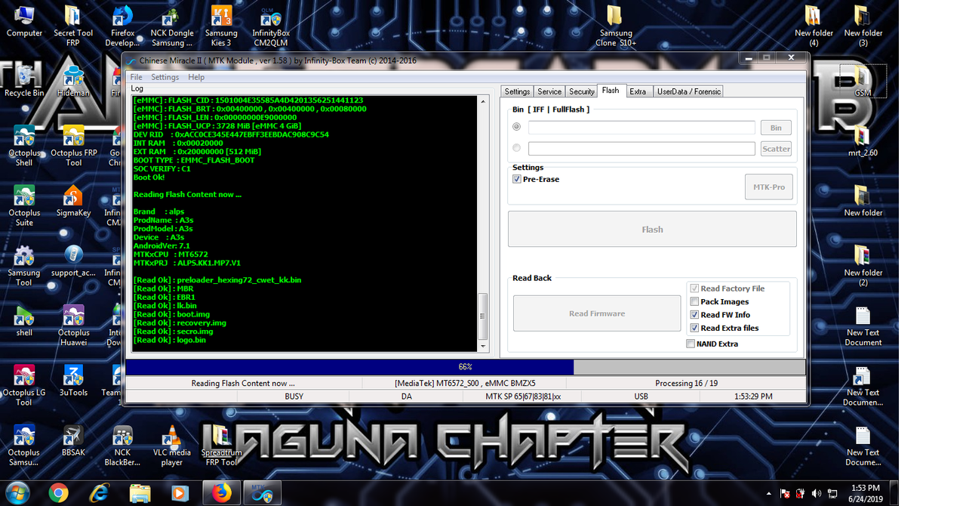The height and width of the screenshot is (506, 966).
Task: Open the Octoplus Huawei desktop icon
Action: (73, 326)
